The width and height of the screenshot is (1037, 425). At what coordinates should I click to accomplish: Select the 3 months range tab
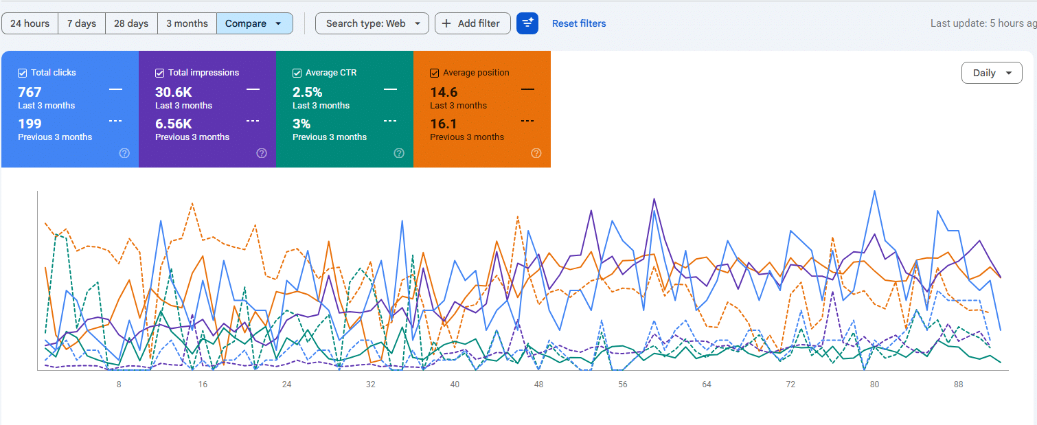point(187,23)
